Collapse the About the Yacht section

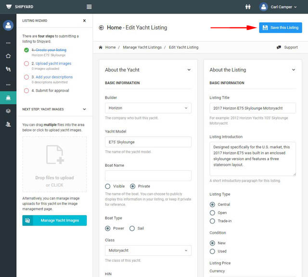coord(189,70)
